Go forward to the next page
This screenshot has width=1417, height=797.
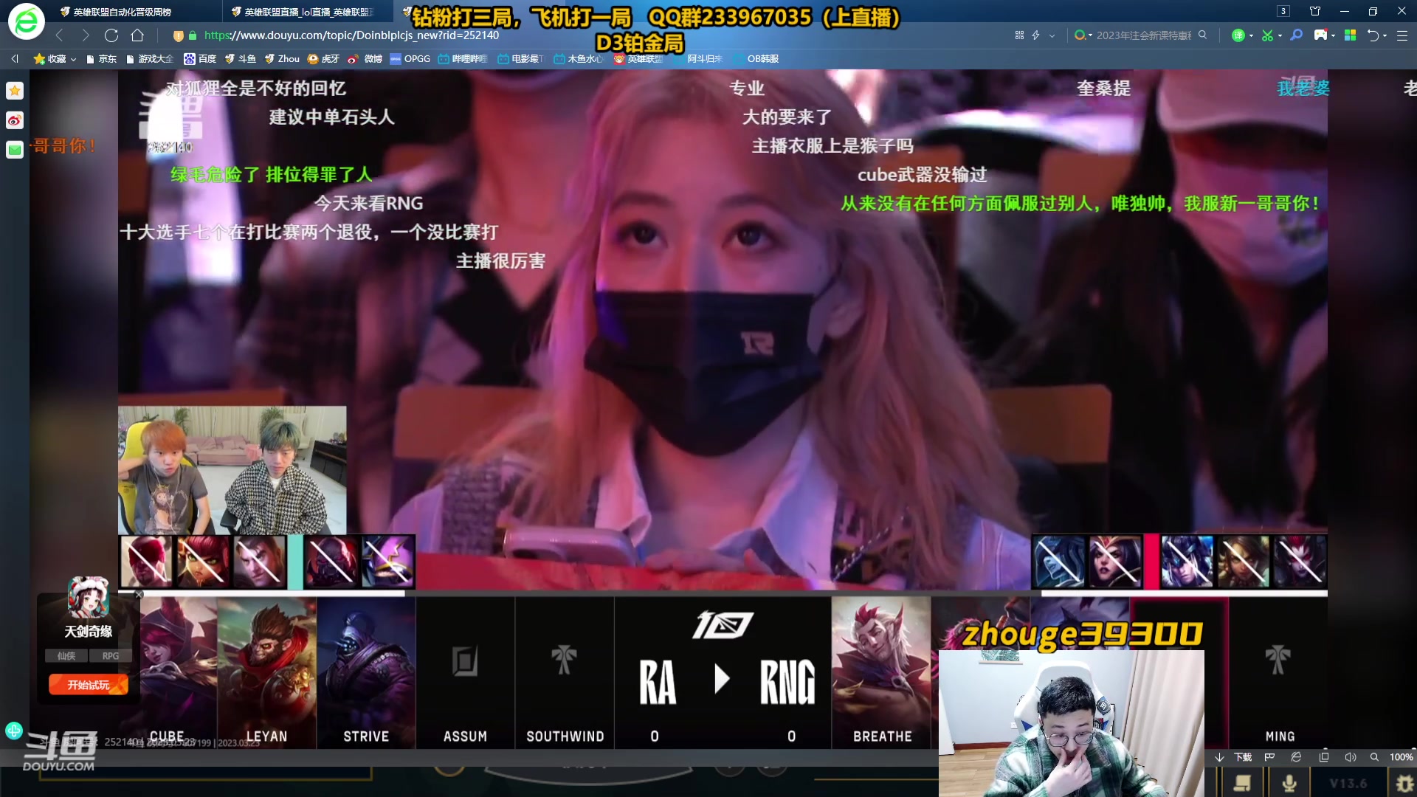[x=86, y=35]
